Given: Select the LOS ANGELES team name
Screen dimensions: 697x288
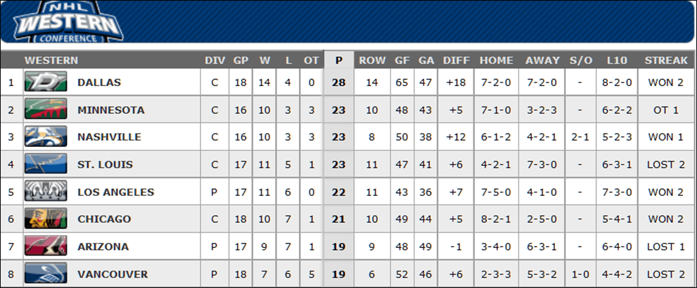Looking at the screenshot, I should click(x=116, y=192).
